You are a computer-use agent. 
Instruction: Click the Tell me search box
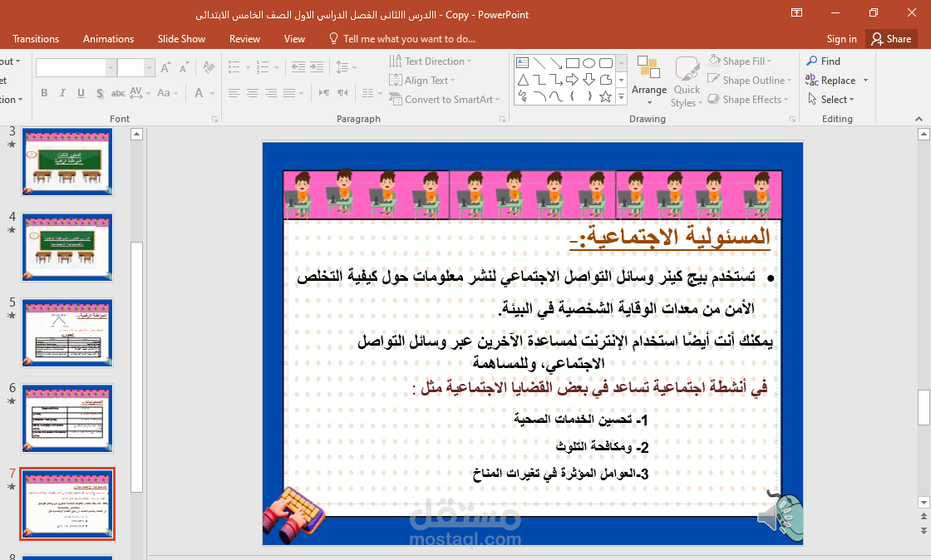click(x=402, y=38)
